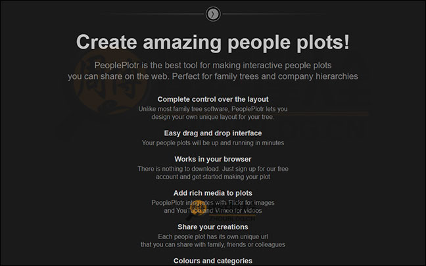The height and width of the screenshot is (266, 426).
Task: Open the 'Works in your browser' heading
Action: tap(213, 160)
